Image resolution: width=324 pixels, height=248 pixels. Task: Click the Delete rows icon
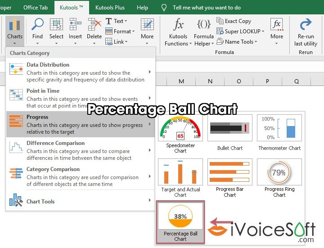(x=94, y=24)
